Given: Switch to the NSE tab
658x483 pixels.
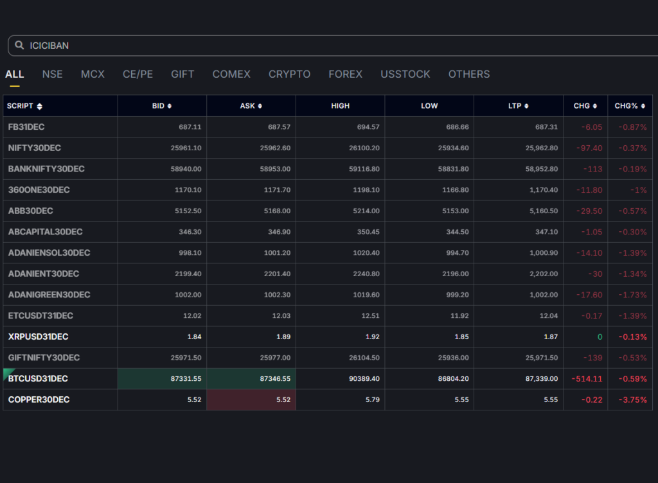Looking at the screenshot, I should (52, 75).
